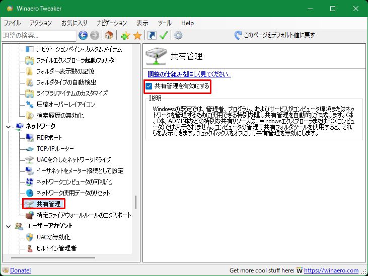368x276 pixels.
Task: Open the ツール menu
Action: 165,23
